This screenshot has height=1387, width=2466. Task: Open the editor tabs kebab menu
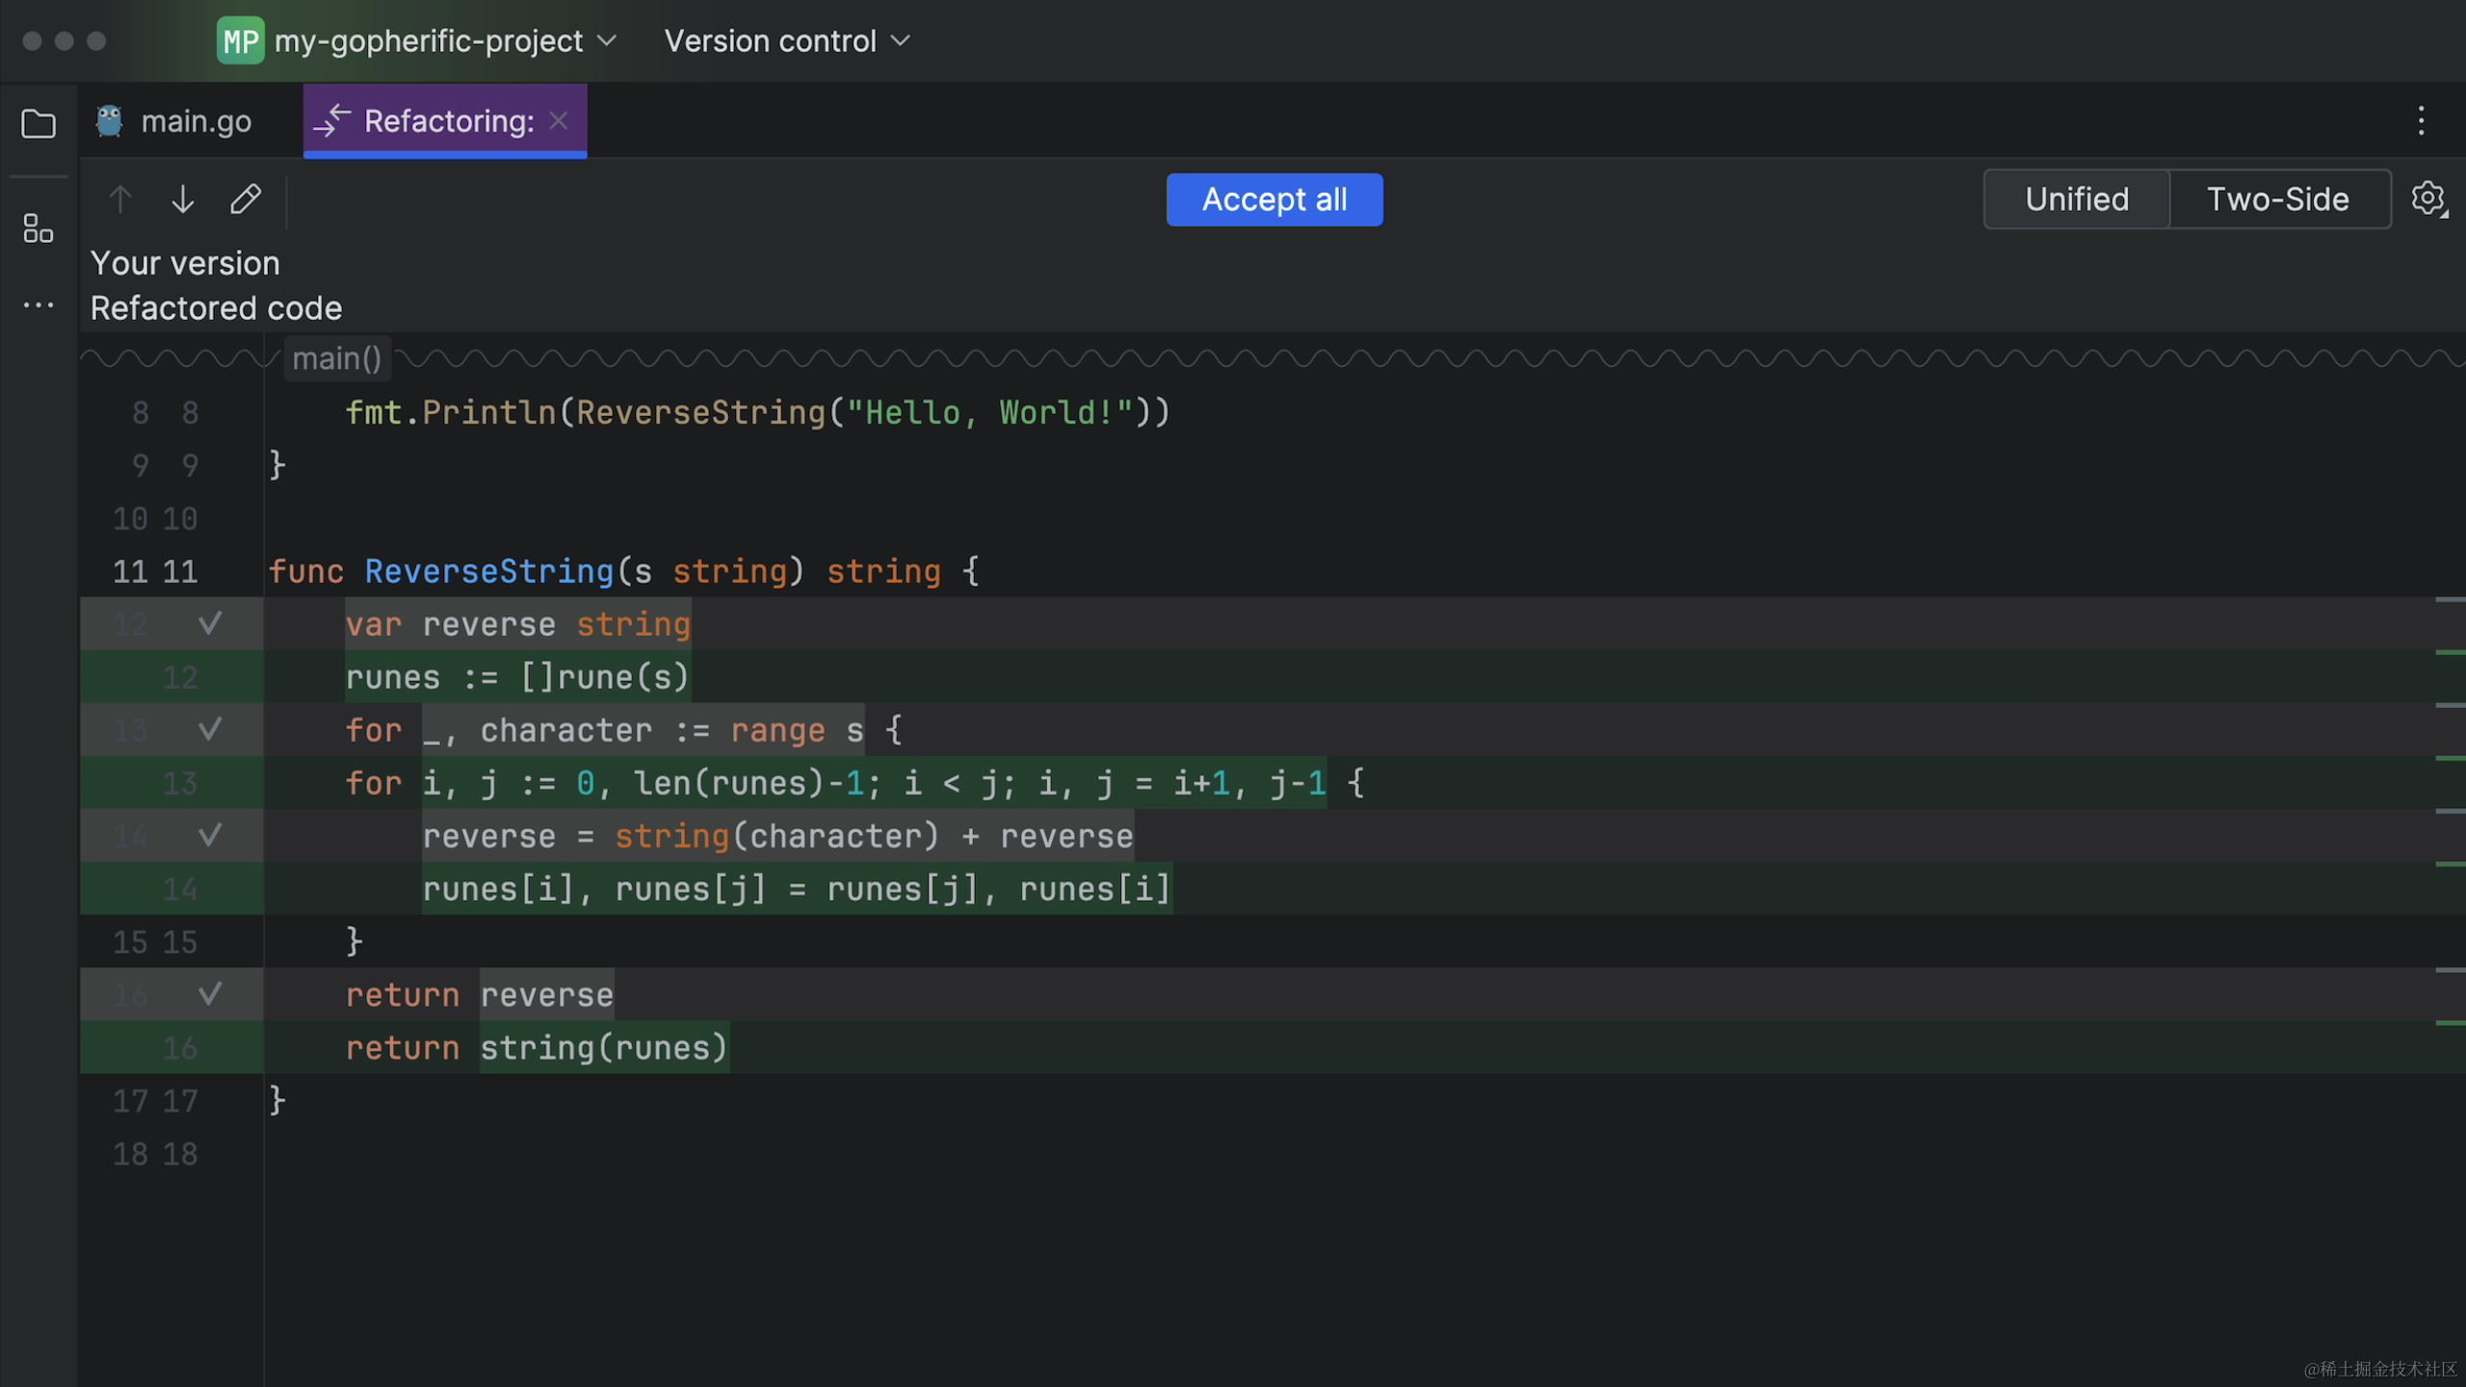tap(2421, 121)
